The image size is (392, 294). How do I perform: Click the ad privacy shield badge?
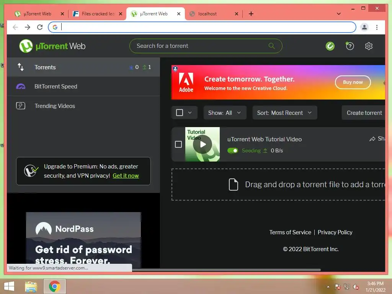point(175,69)
